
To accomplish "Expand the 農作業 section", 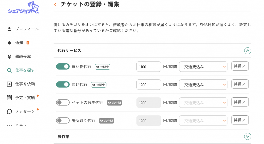I will pyautogui.click(x=247, y=136).
